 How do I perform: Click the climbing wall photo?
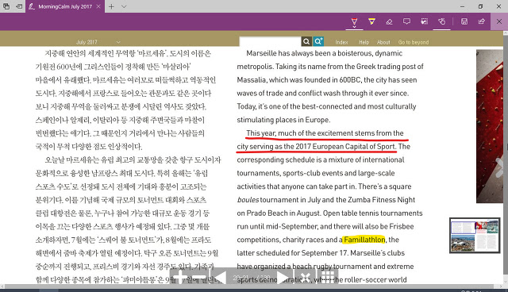tap(489, 126)
